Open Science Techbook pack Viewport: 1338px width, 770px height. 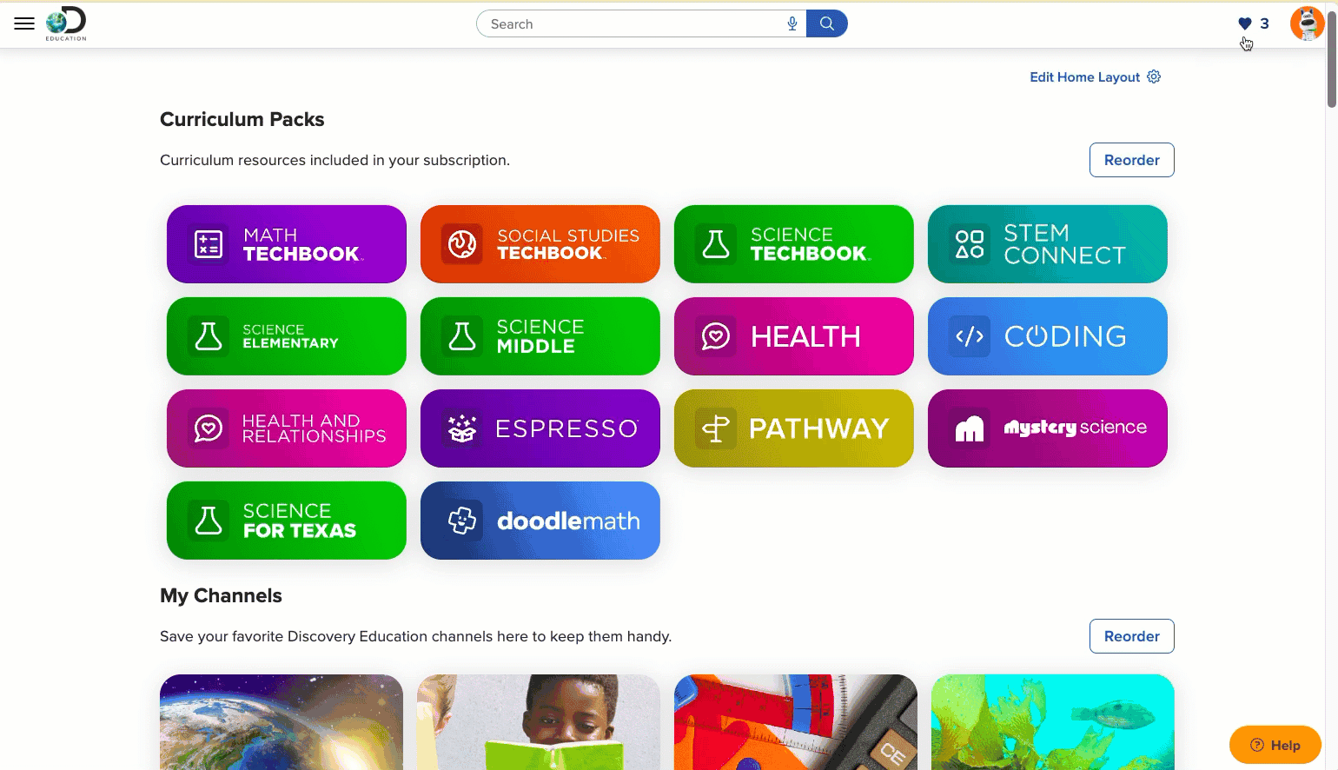click(794, 244)
